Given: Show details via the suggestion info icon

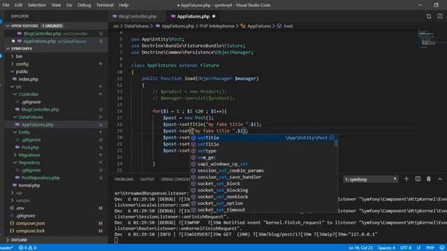Looking at the screenshot, I should click(x=332, y=137).
